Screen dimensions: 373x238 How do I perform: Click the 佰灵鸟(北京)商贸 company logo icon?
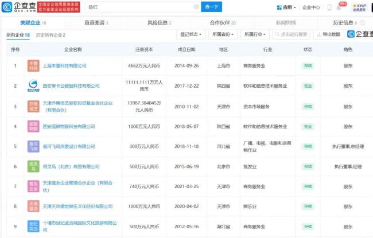click(33, 166)
